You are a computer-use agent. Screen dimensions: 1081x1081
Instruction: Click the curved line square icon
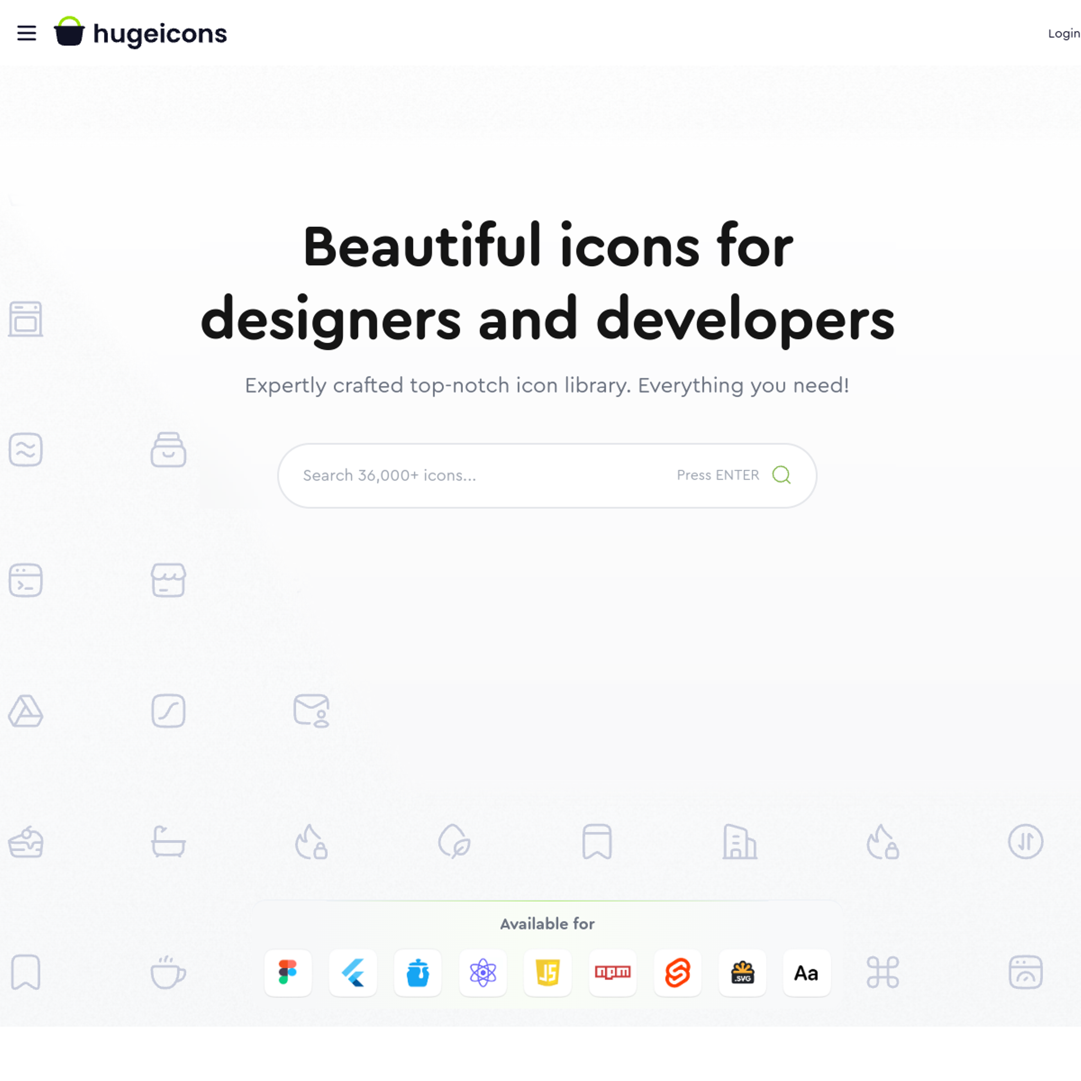click(x=168, y=711)
